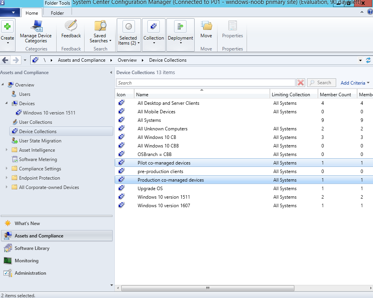The image size is (373, 298).
Task: Open Manage Device Categories
Action: pyautogui.click(x=36, y=32)
